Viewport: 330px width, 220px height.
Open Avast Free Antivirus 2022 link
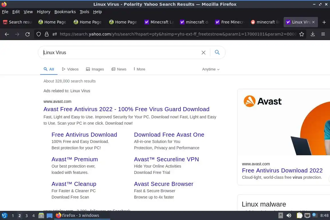pos(126,109)
